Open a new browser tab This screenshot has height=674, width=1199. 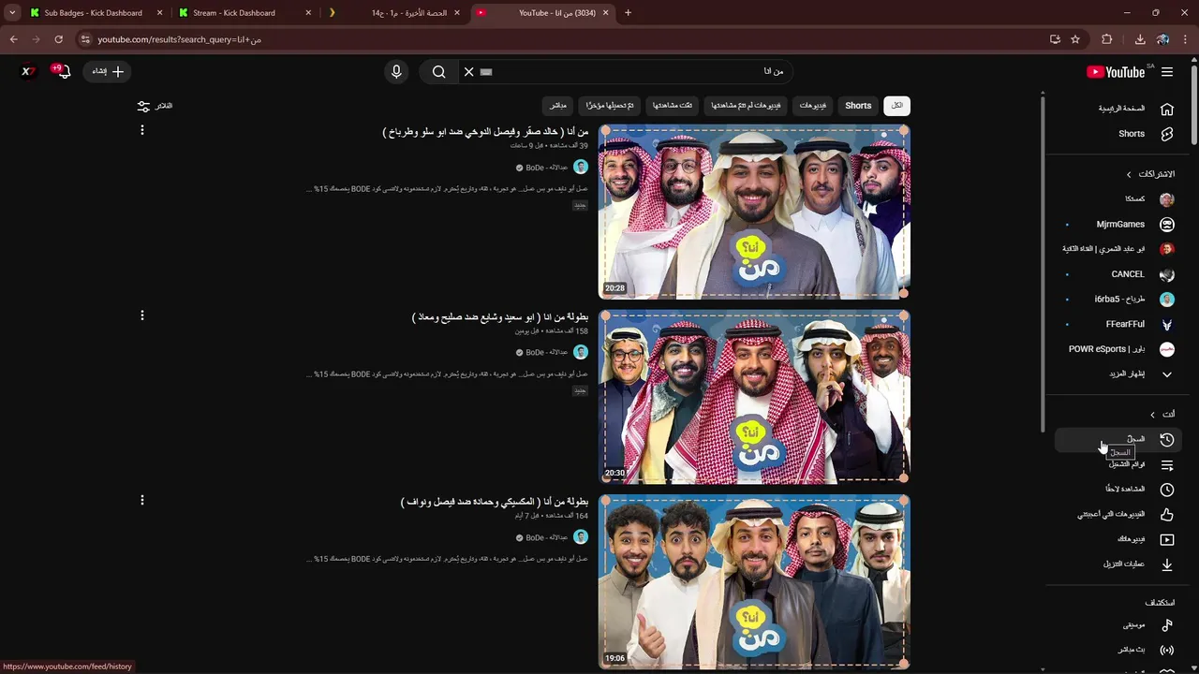pos(628,13)
